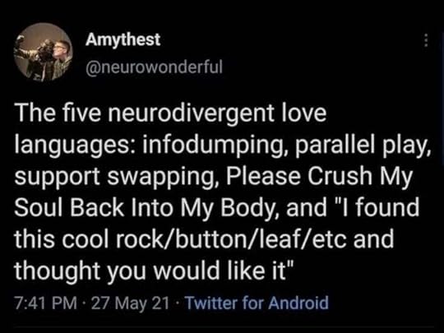Open the three-dot more options menu

pyautogui.click(x=425, y=41)
